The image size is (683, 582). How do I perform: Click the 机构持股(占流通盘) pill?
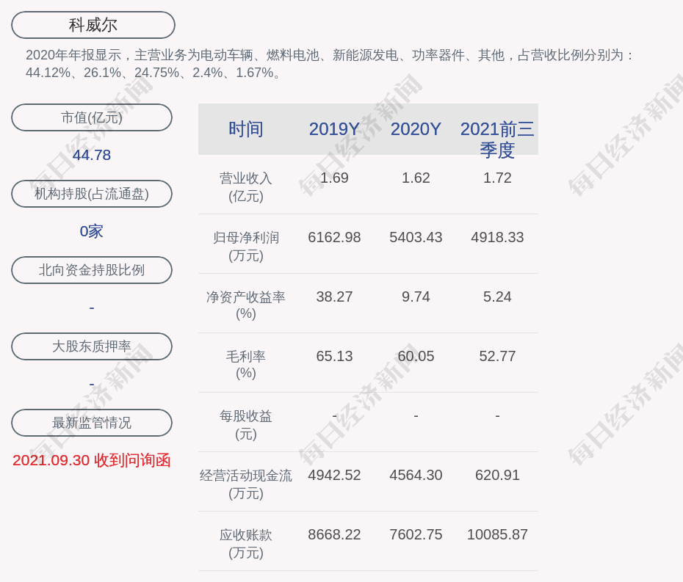point(92,194)
